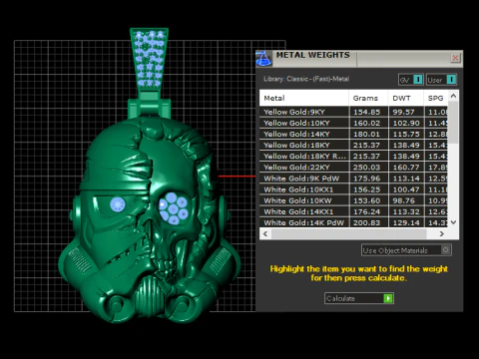The width and height of the screenshot is (479, 359).
Task: Select the White Gold:9K PdW row
Action: point(353,179)
